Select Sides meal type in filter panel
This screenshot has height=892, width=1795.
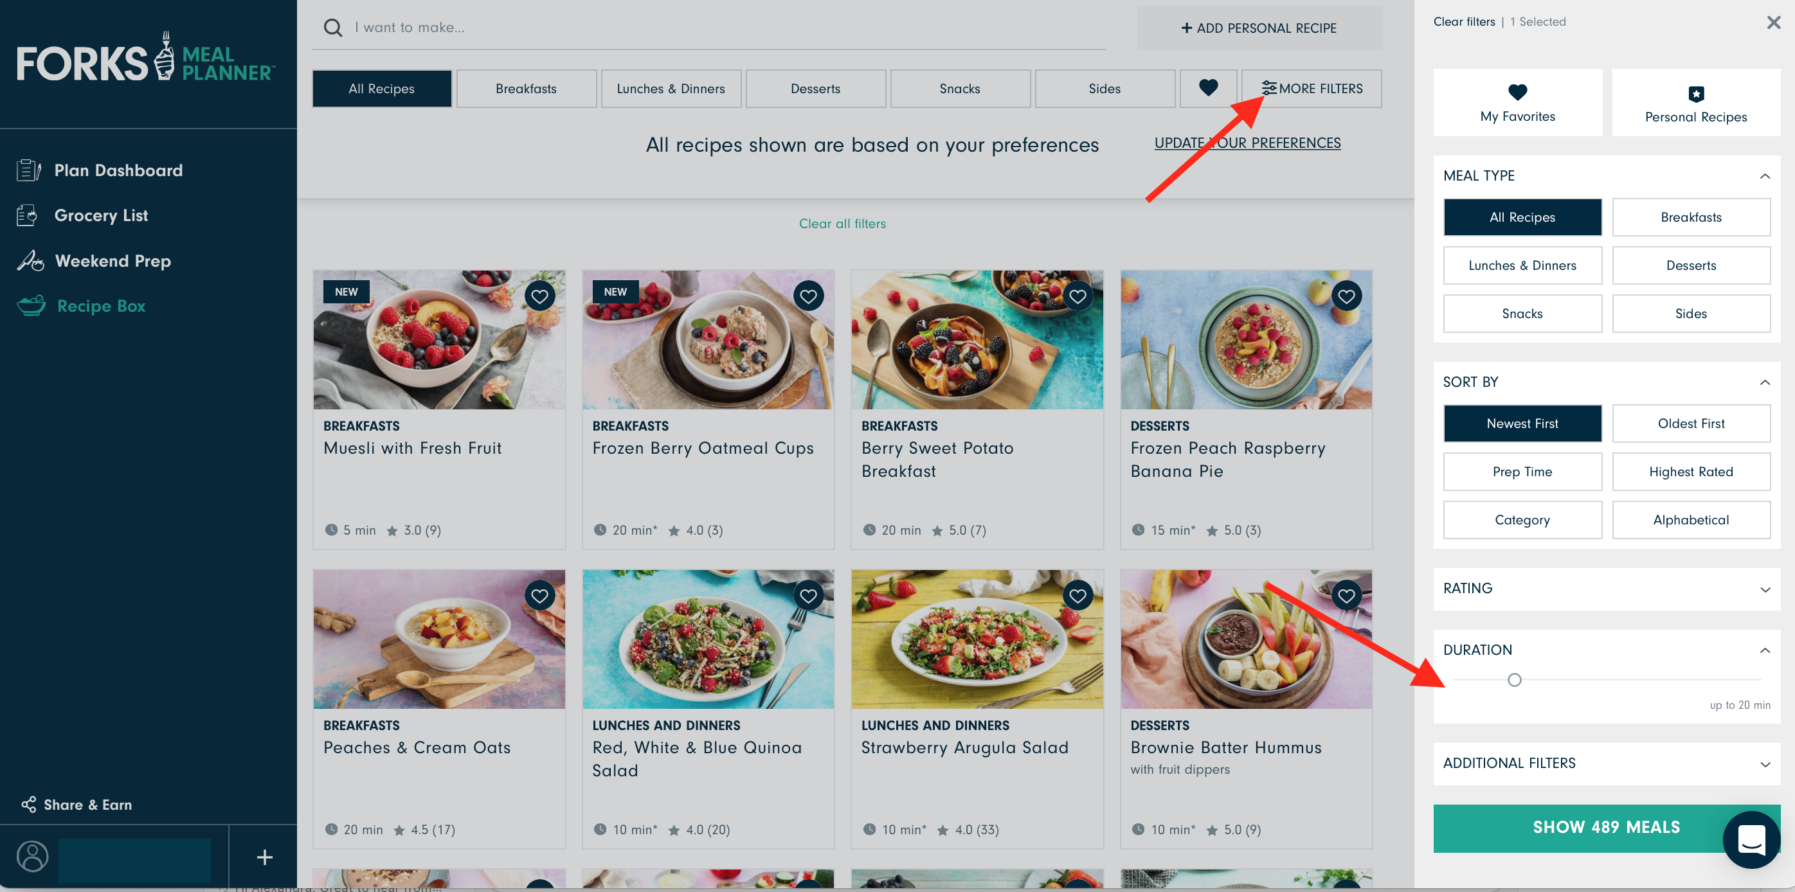[x=1690, y=314]
